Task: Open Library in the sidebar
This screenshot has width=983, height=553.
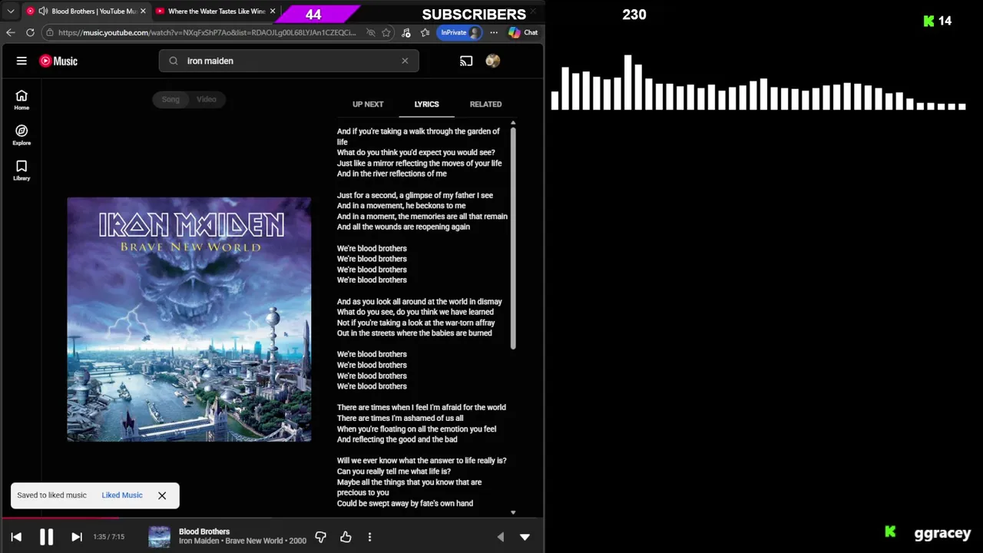Action: pos(22,171)
